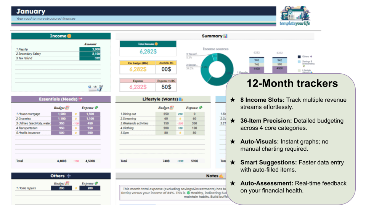Click the plus icon next to the Others header
The image size is (366, 205).
[x=69, y=176]
